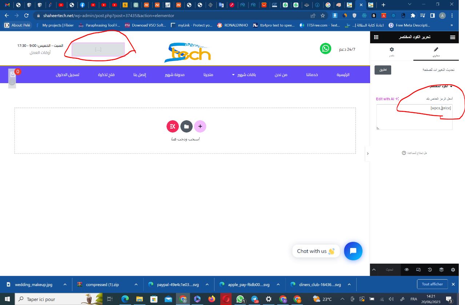Image resolution: width=465 pixels, height=305 pixels.
Task: Expand options for wedding_makeup.jpg download
Action: coord(65,285)
